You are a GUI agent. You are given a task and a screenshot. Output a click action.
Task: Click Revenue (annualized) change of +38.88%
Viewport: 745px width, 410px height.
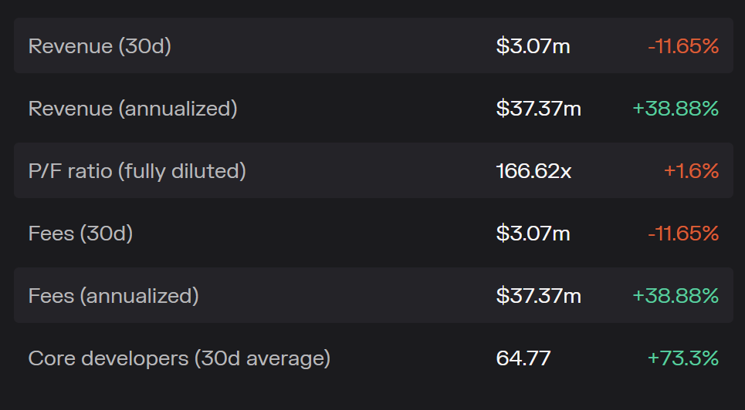coord(676,109)
